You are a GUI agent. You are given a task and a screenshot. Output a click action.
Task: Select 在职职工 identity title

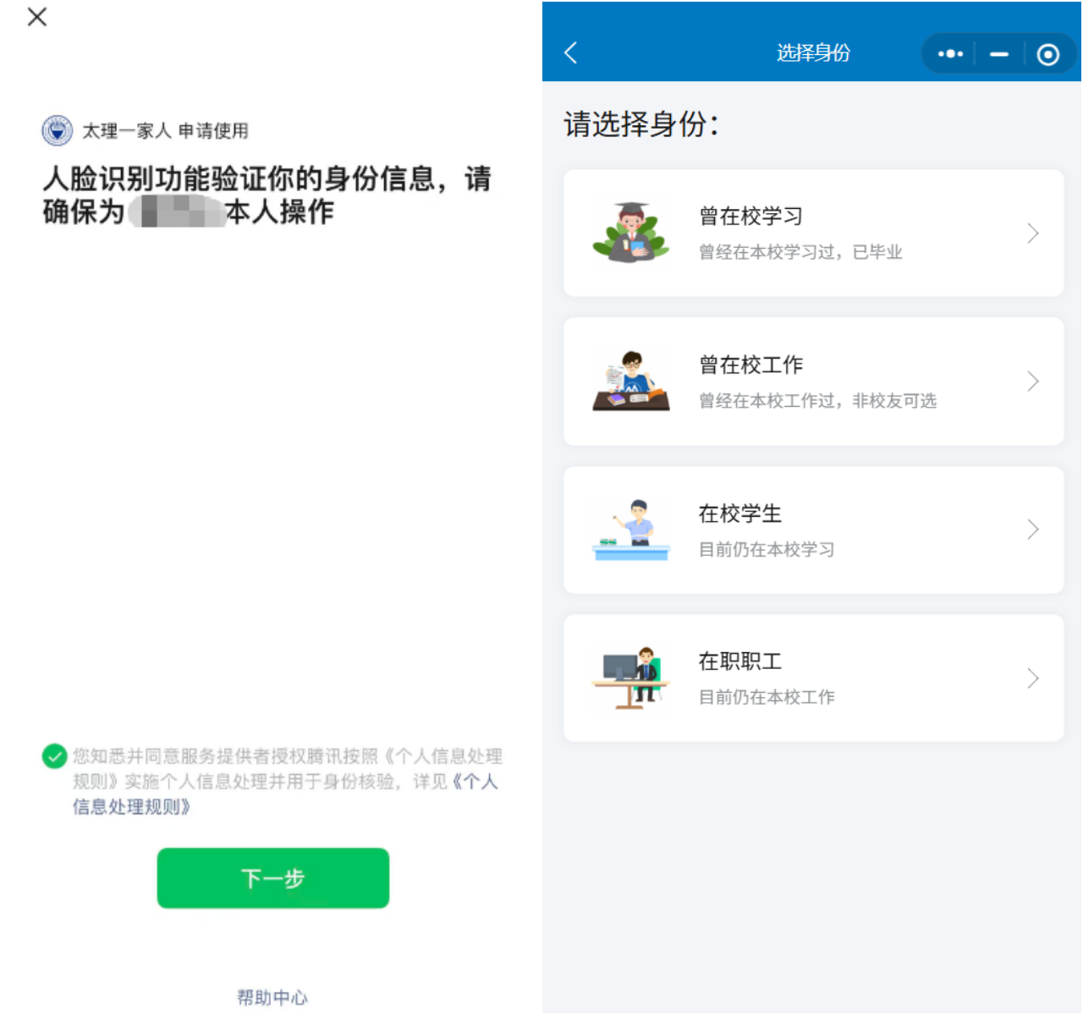(x=739, y=661)
